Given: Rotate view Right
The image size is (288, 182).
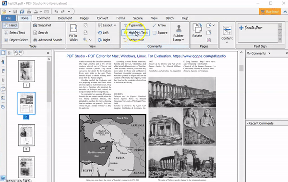Looking at the screenshot, I should pos(104,40).
